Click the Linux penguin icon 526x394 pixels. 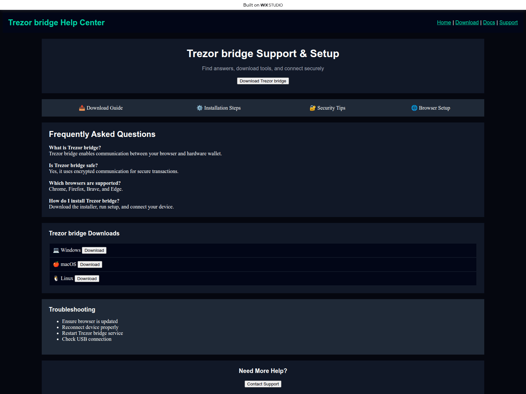[56, 278]
